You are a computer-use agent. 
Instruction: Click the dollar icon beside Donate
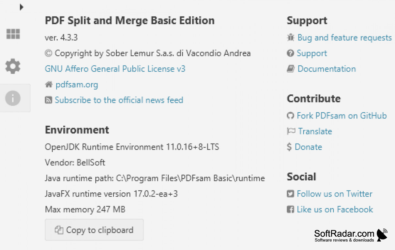coord(289,147)
